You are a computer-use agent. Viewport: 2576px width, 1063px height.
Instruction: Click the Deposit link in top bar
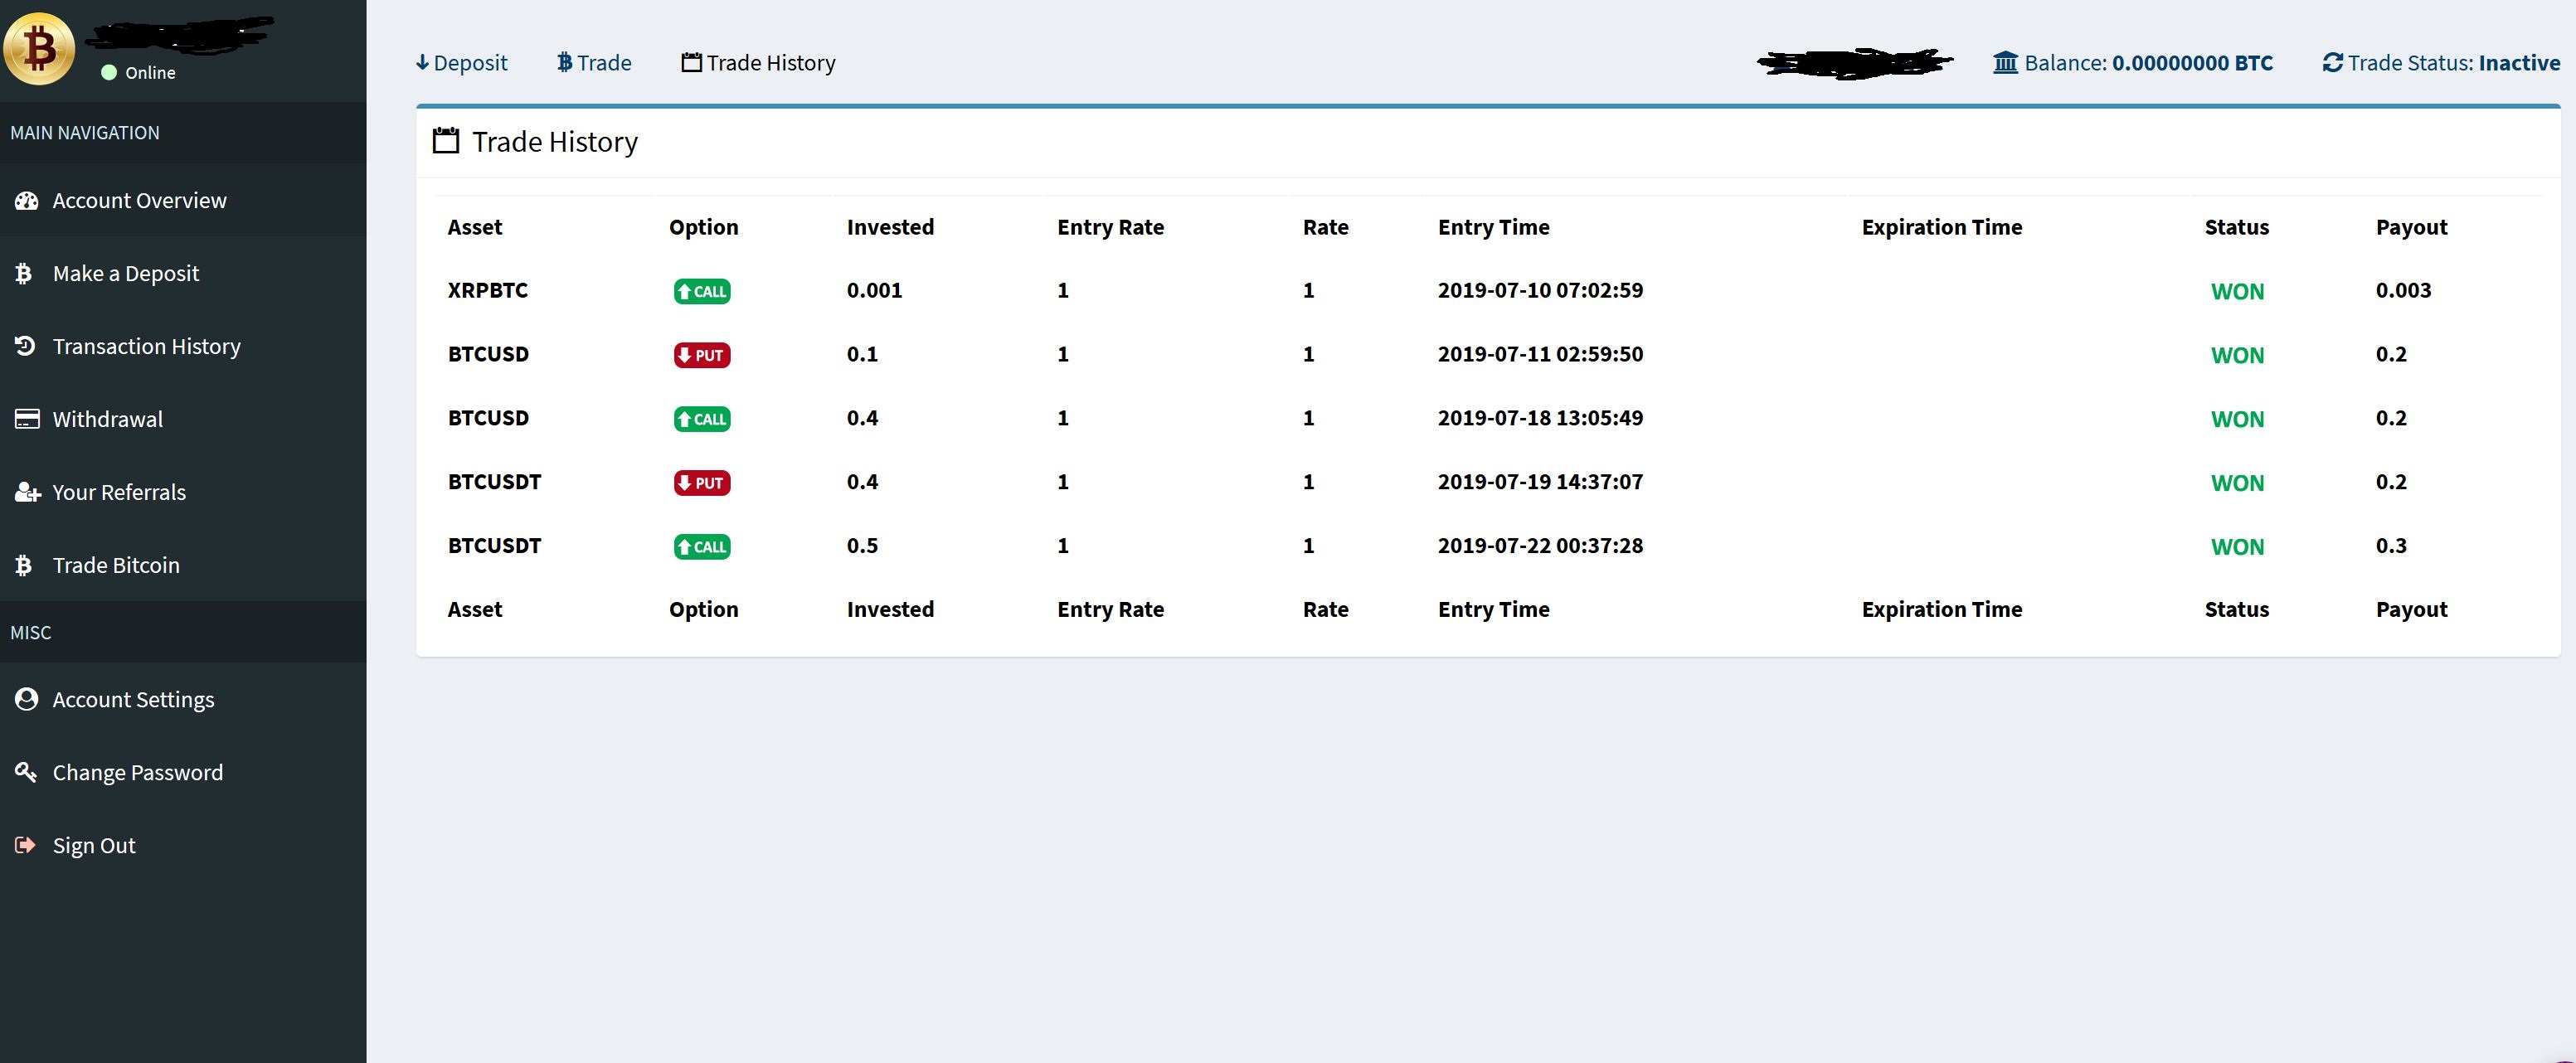pos(462,63)
